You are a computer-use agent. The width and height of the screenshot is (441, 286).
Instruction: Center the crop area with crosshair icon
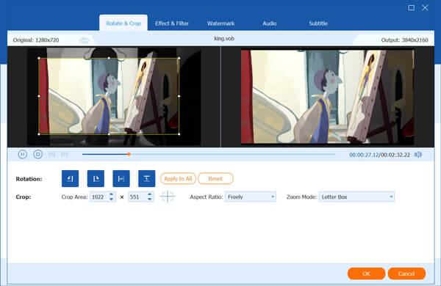[x=168, y=197]
